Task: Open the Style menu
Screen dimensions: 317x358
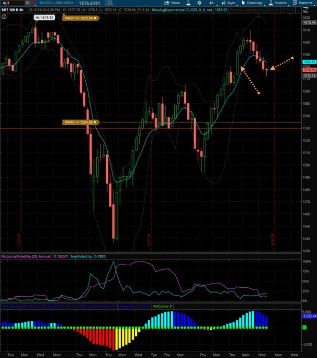Action: coord(228,3)
